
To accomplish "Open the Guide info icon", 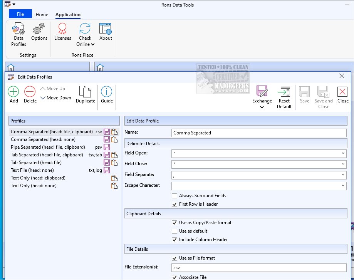I will click(x=107, y=91).
